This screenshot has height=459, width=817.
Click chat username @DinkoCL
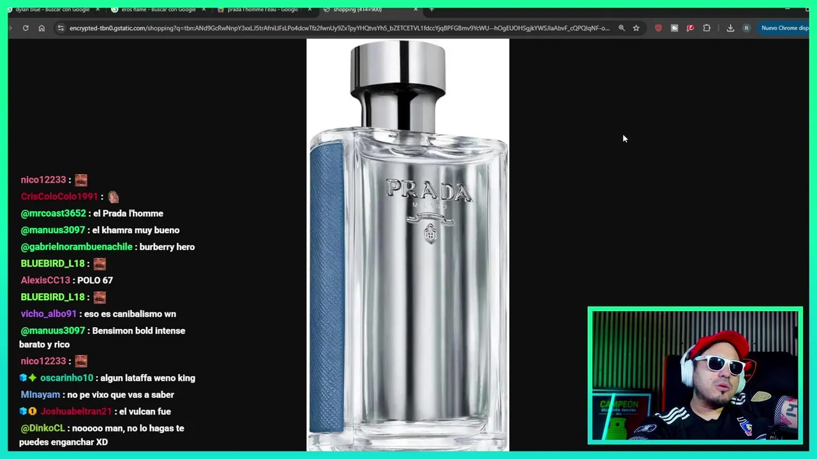pos(43,428)
